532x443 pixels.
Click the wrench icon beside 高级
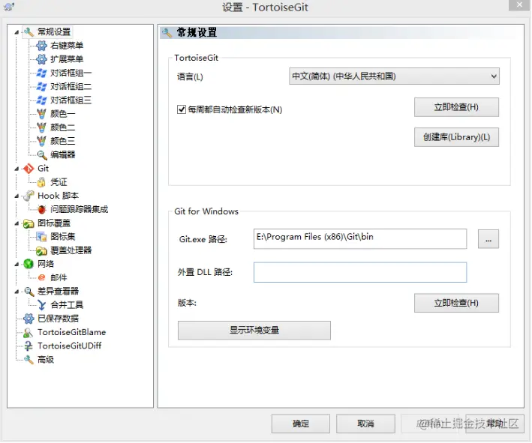[x=29, y=360]
